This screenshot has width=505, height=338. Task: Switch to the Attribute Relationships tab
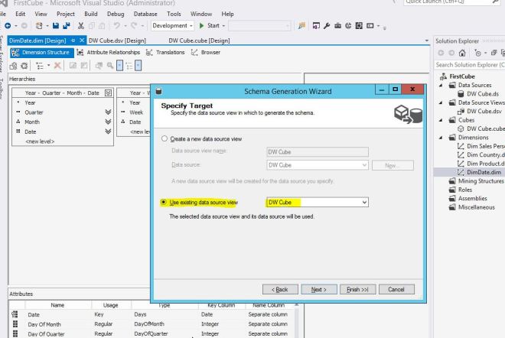[x=113, y=52]
